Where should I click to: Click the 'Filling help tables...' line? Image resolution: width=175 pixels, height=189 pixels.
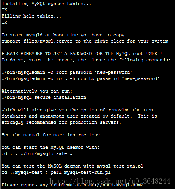(x=31, y=16)
